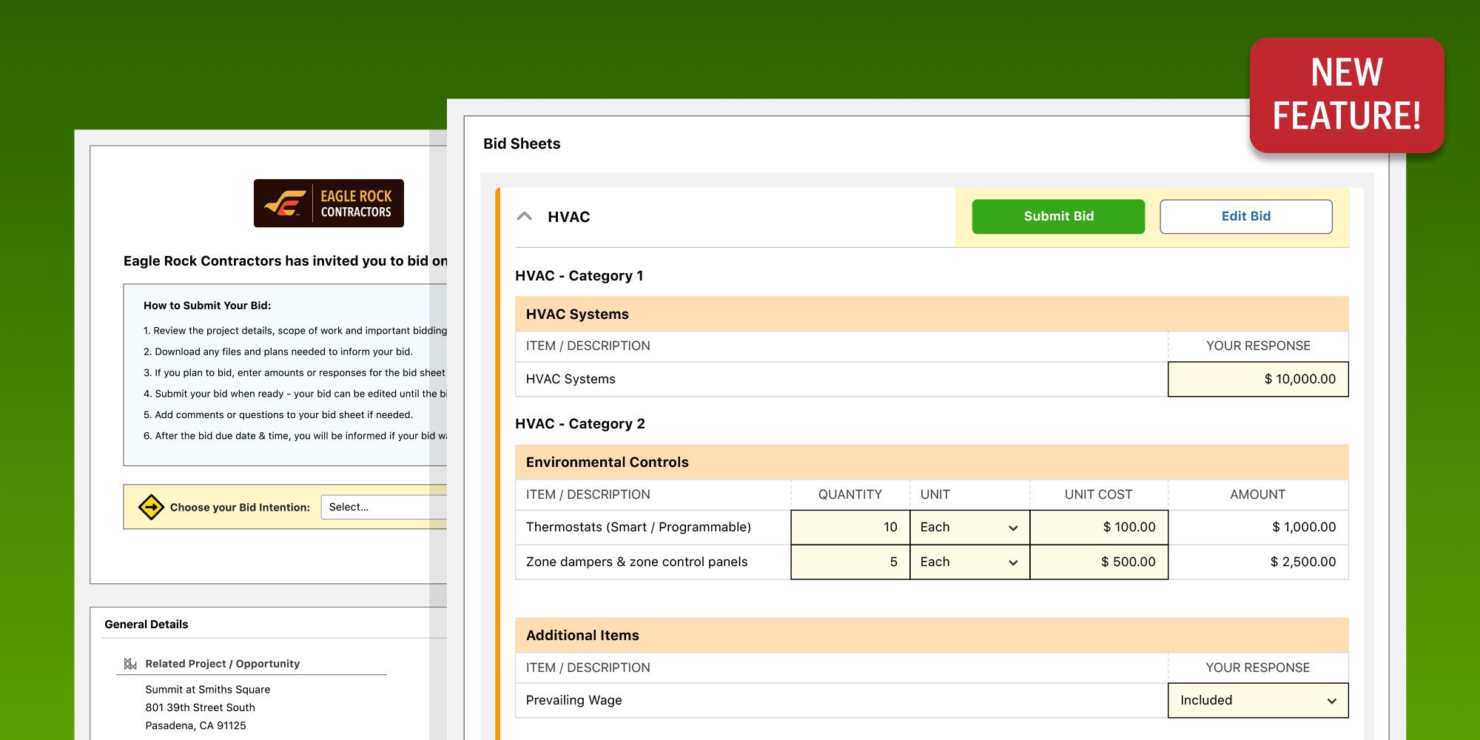Open the Zone dampers unit dropdown
Screen dimensions: 1480x740
(969, 562)
